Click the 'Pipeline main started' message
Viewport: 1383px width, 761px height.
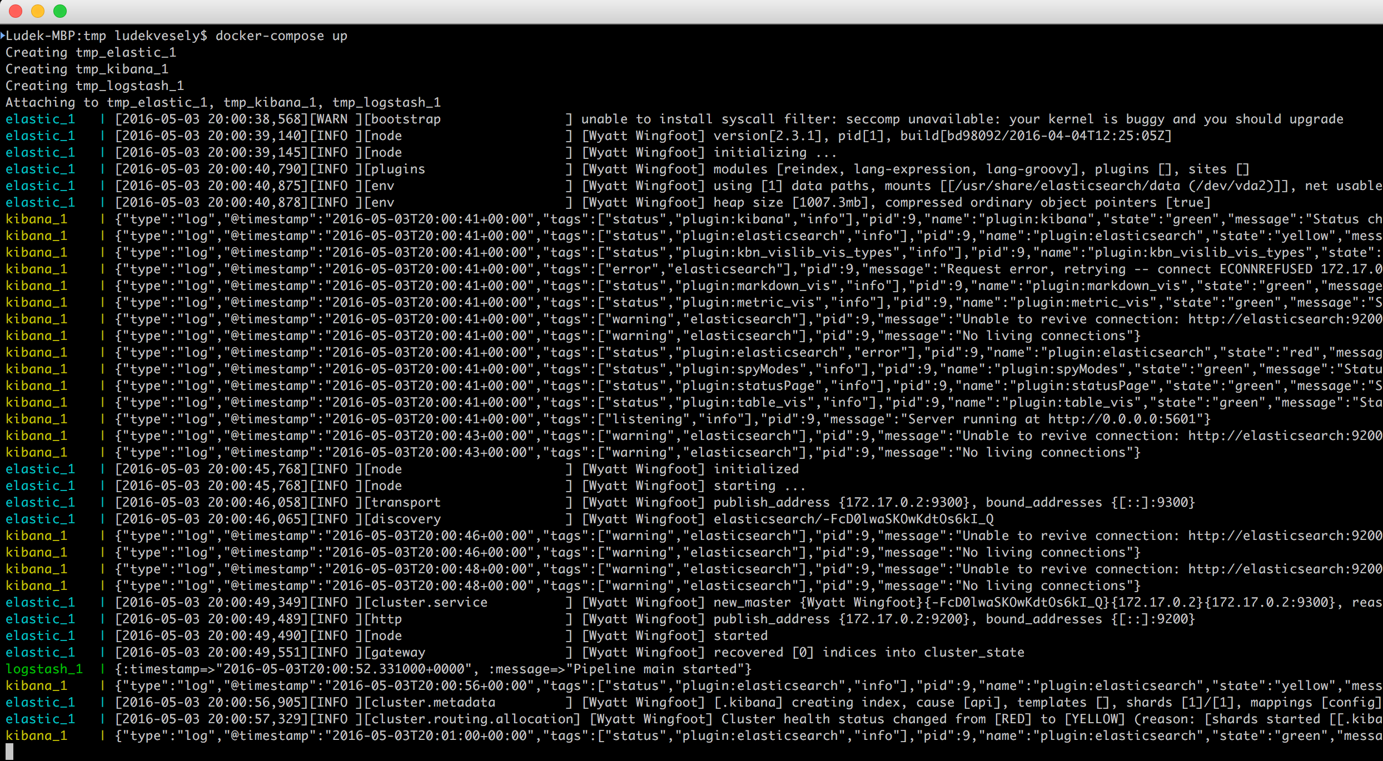coord(655,669)
